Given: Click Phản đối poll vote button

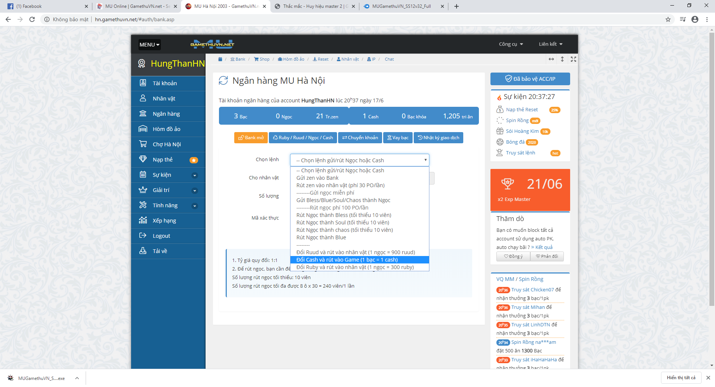Looking at the screenshot, I should coord(547,256).
